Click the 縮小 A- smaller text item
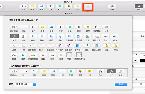The image size is (145, 94). (x=115, y=36)
